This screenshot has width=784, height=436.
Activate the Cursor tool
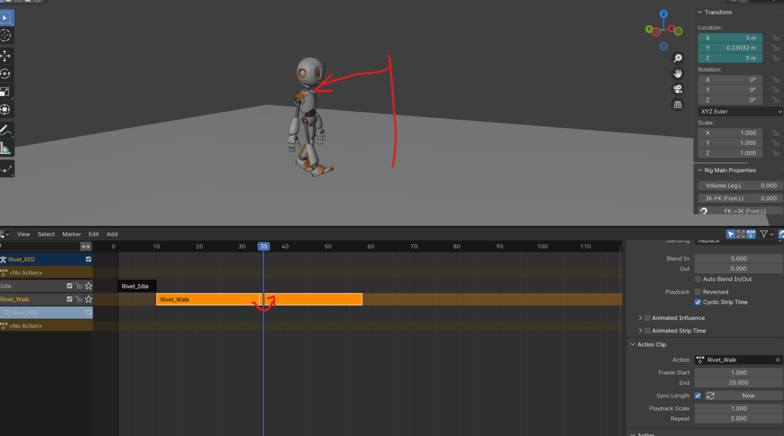pos(6,35)
